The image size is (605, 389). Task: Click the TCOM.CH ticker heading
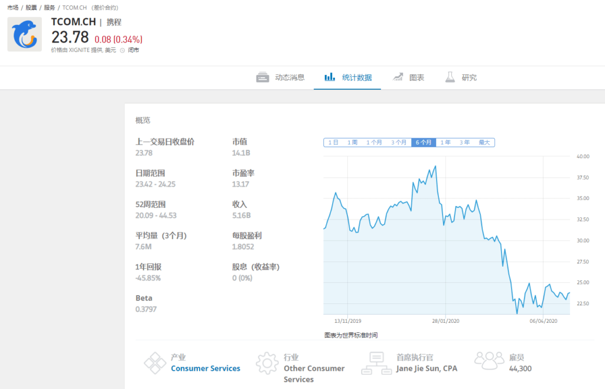click(x=73, y=22)
